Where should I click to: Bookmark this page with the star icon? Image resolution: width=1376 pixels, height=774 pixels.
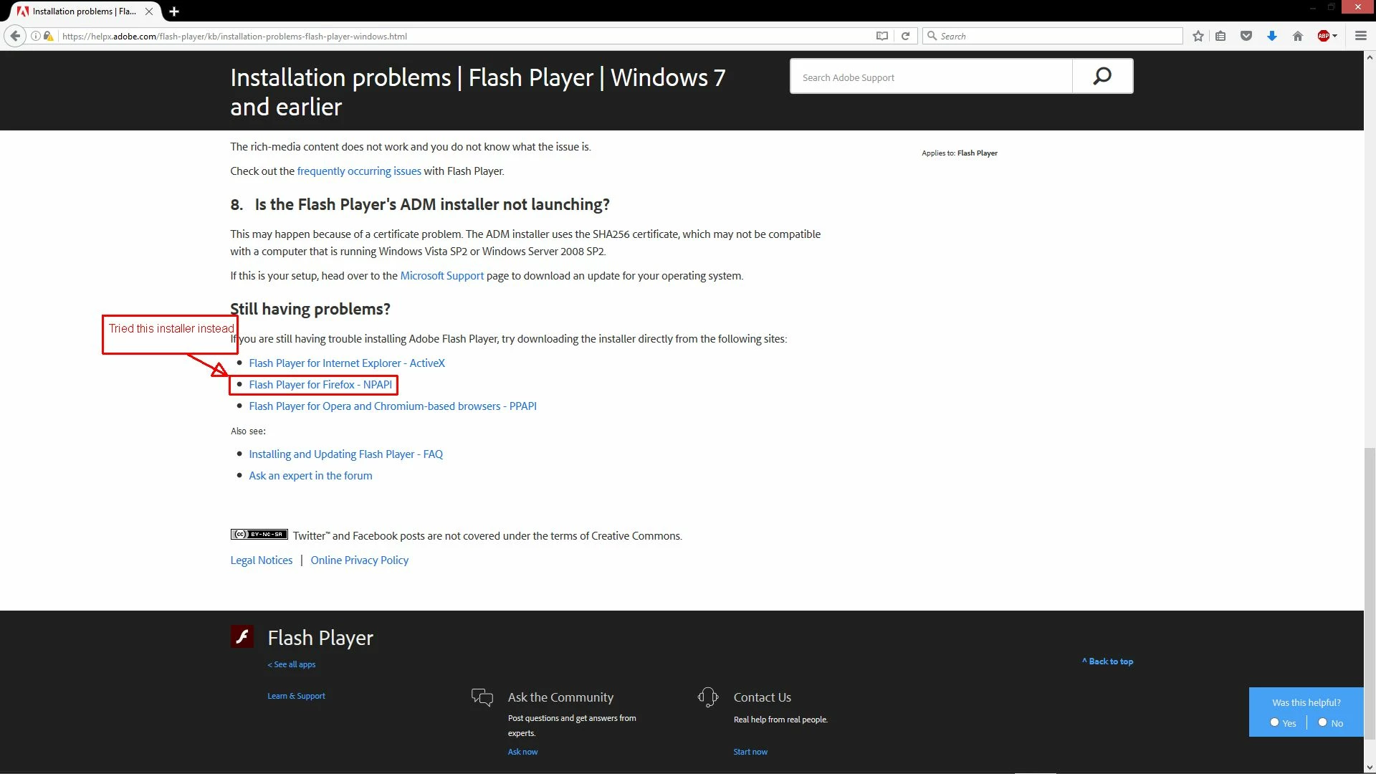tap(1198, 36)
